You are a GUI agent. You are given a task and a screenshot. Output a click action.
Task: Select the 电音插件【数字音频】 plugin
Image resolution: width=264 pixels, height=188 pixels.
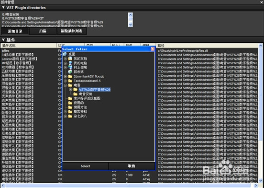pos(18,175)
